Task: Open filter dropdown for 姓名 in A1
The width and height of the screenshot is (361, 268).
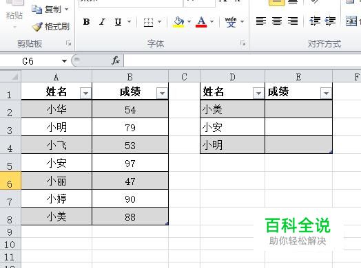Action: (x=86, y=93)
